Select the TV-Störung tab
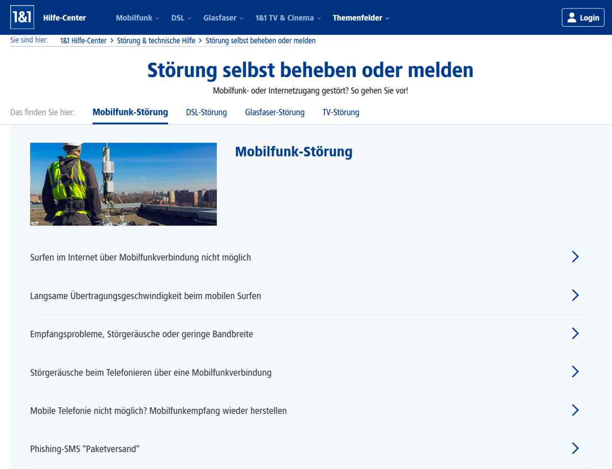Image resolution: width=612 pixels, height=469 pixels. pyautogui.click(x=340, y=112)
